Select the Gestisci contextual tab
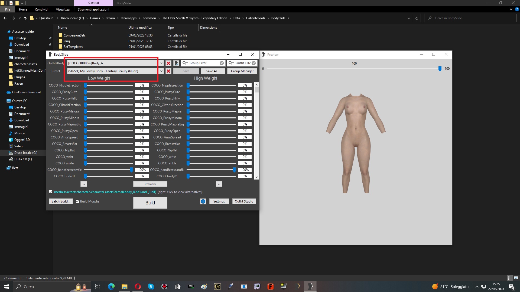This screenshot has height=292, width=520. tap(93, 3)
